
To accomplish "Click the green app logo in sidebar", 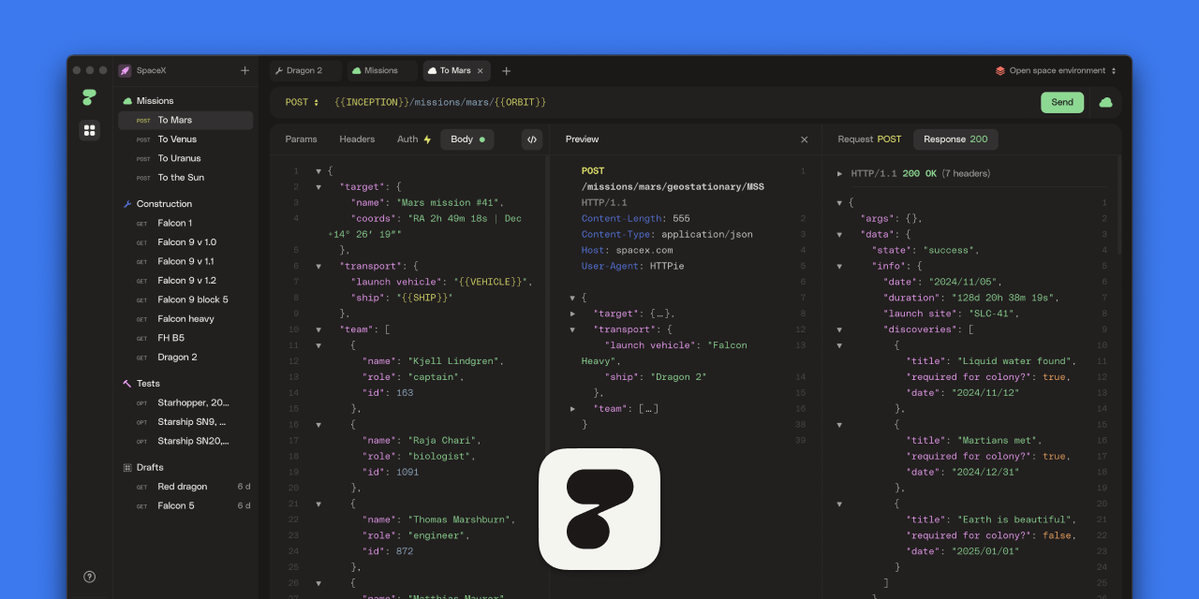I will point(90,96).
